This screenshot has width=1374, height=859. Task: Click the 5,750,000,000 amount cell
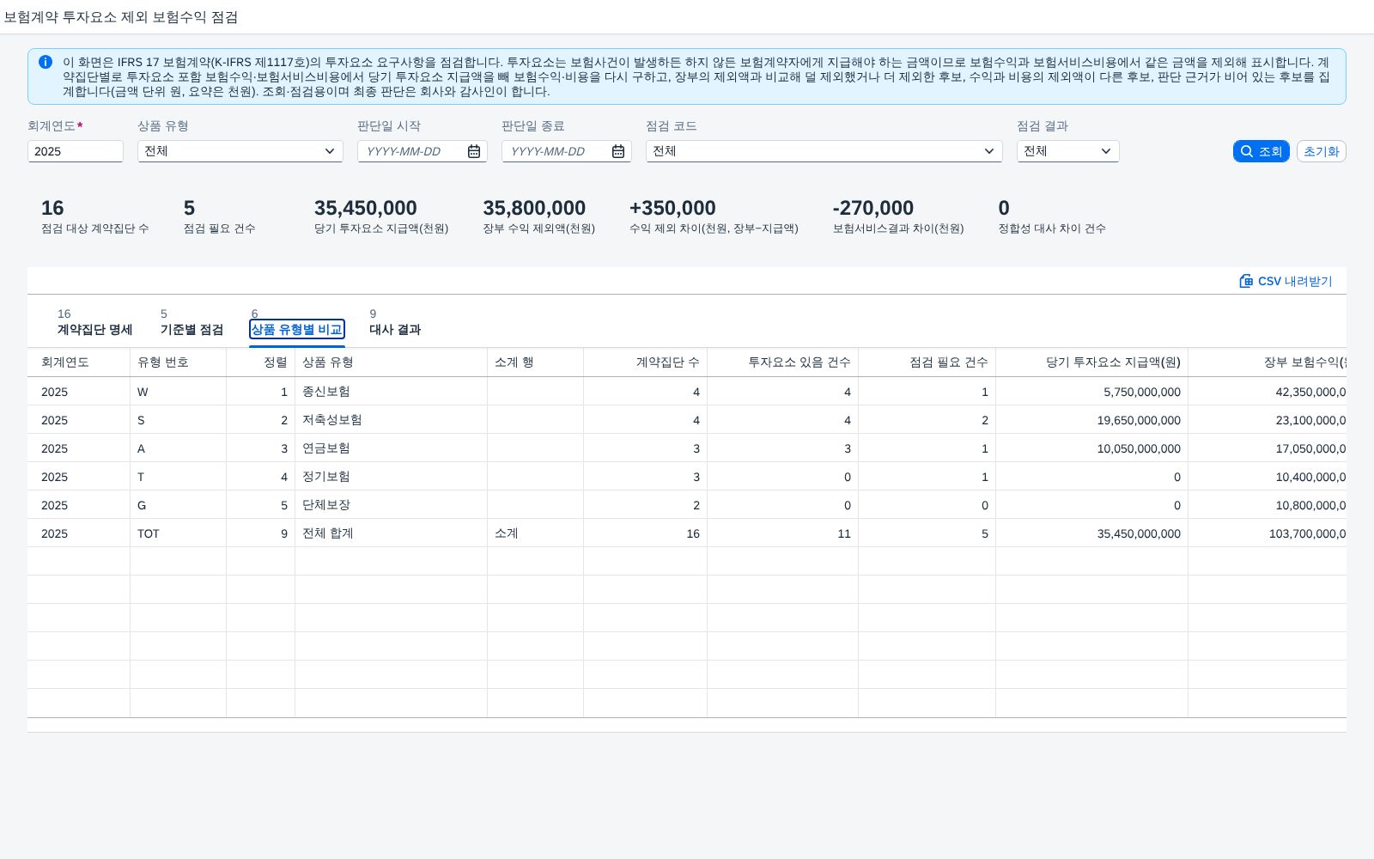click(x=1092, y=392)
